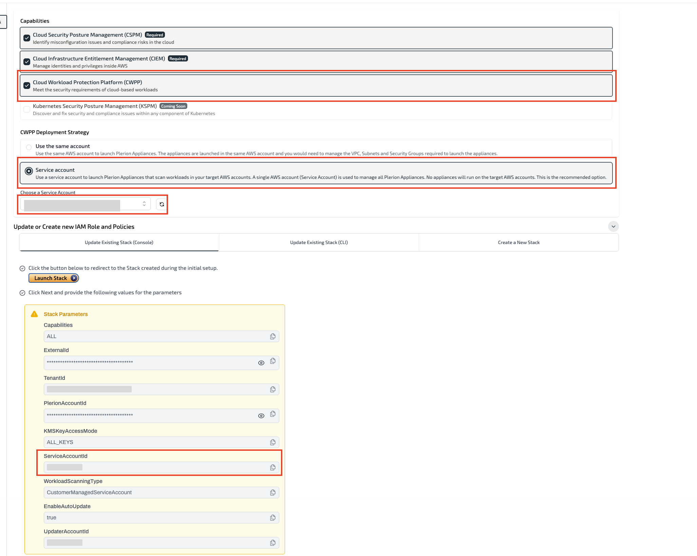697x556 pixels.
Task: Click the 'Stack Parameters' heading
Action: (x=66, y=314)
